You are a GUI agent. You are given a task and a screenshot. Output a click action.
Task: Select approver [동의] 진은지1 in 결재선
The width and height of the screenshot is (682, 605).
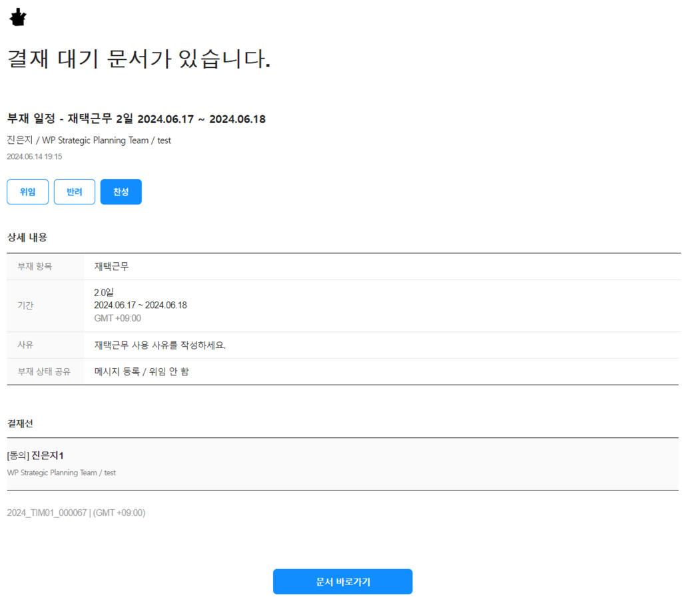coord(35,455)
